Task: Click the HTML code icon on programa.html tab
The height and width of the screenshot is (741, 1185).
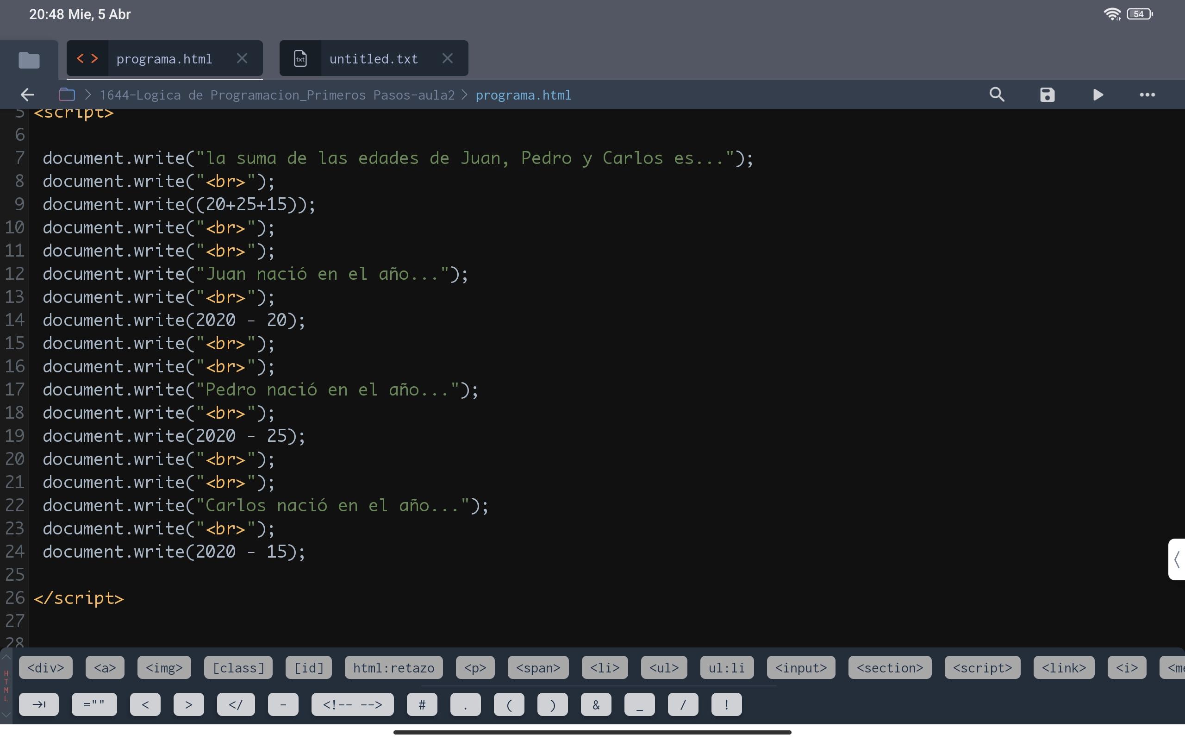Action: coord(87,59)
